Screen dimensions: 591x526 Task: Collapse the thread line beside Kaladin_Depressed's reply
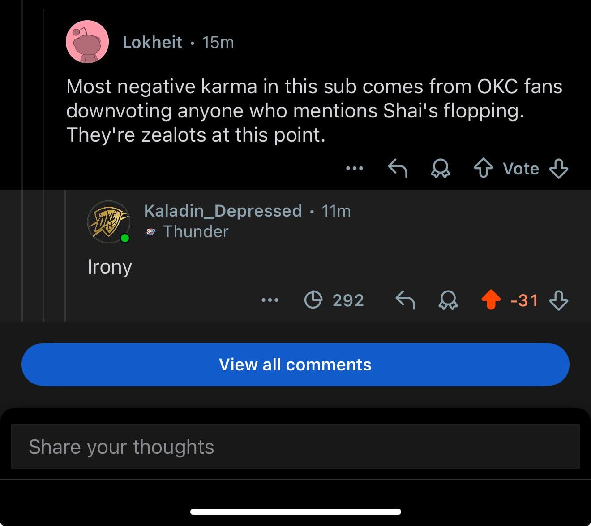pos(65,256)
